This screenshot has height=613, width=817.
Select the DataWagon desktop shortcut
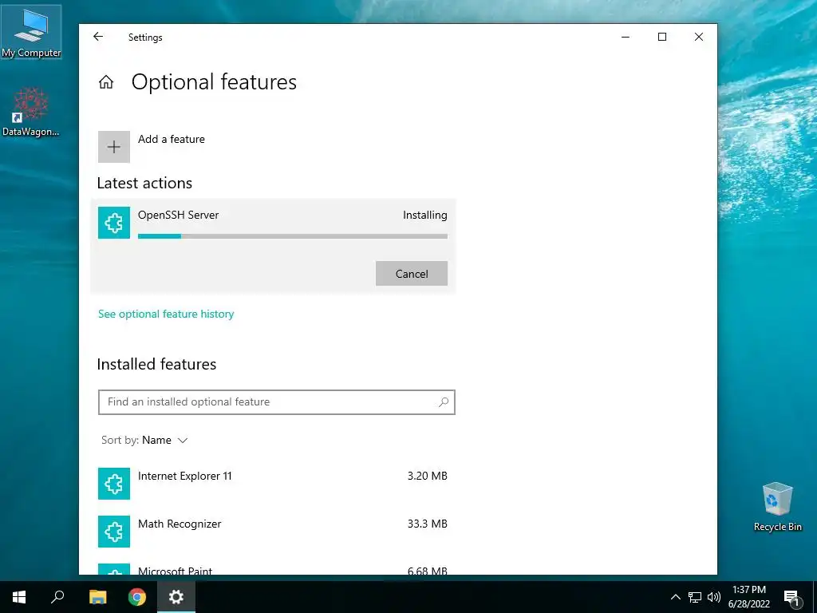(x=31, y=112)
